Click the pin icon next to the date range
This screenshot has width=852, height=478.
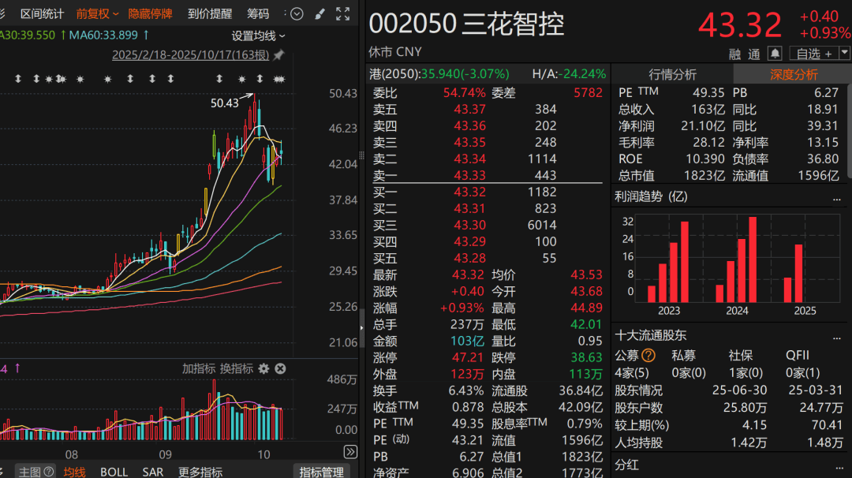(x=278, y=55)
